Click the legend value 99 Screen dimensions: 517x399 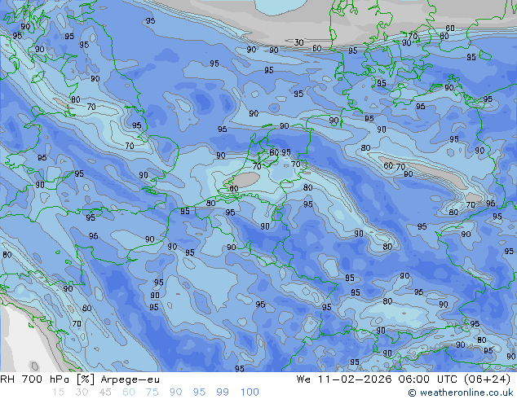[x=223, y=392]
